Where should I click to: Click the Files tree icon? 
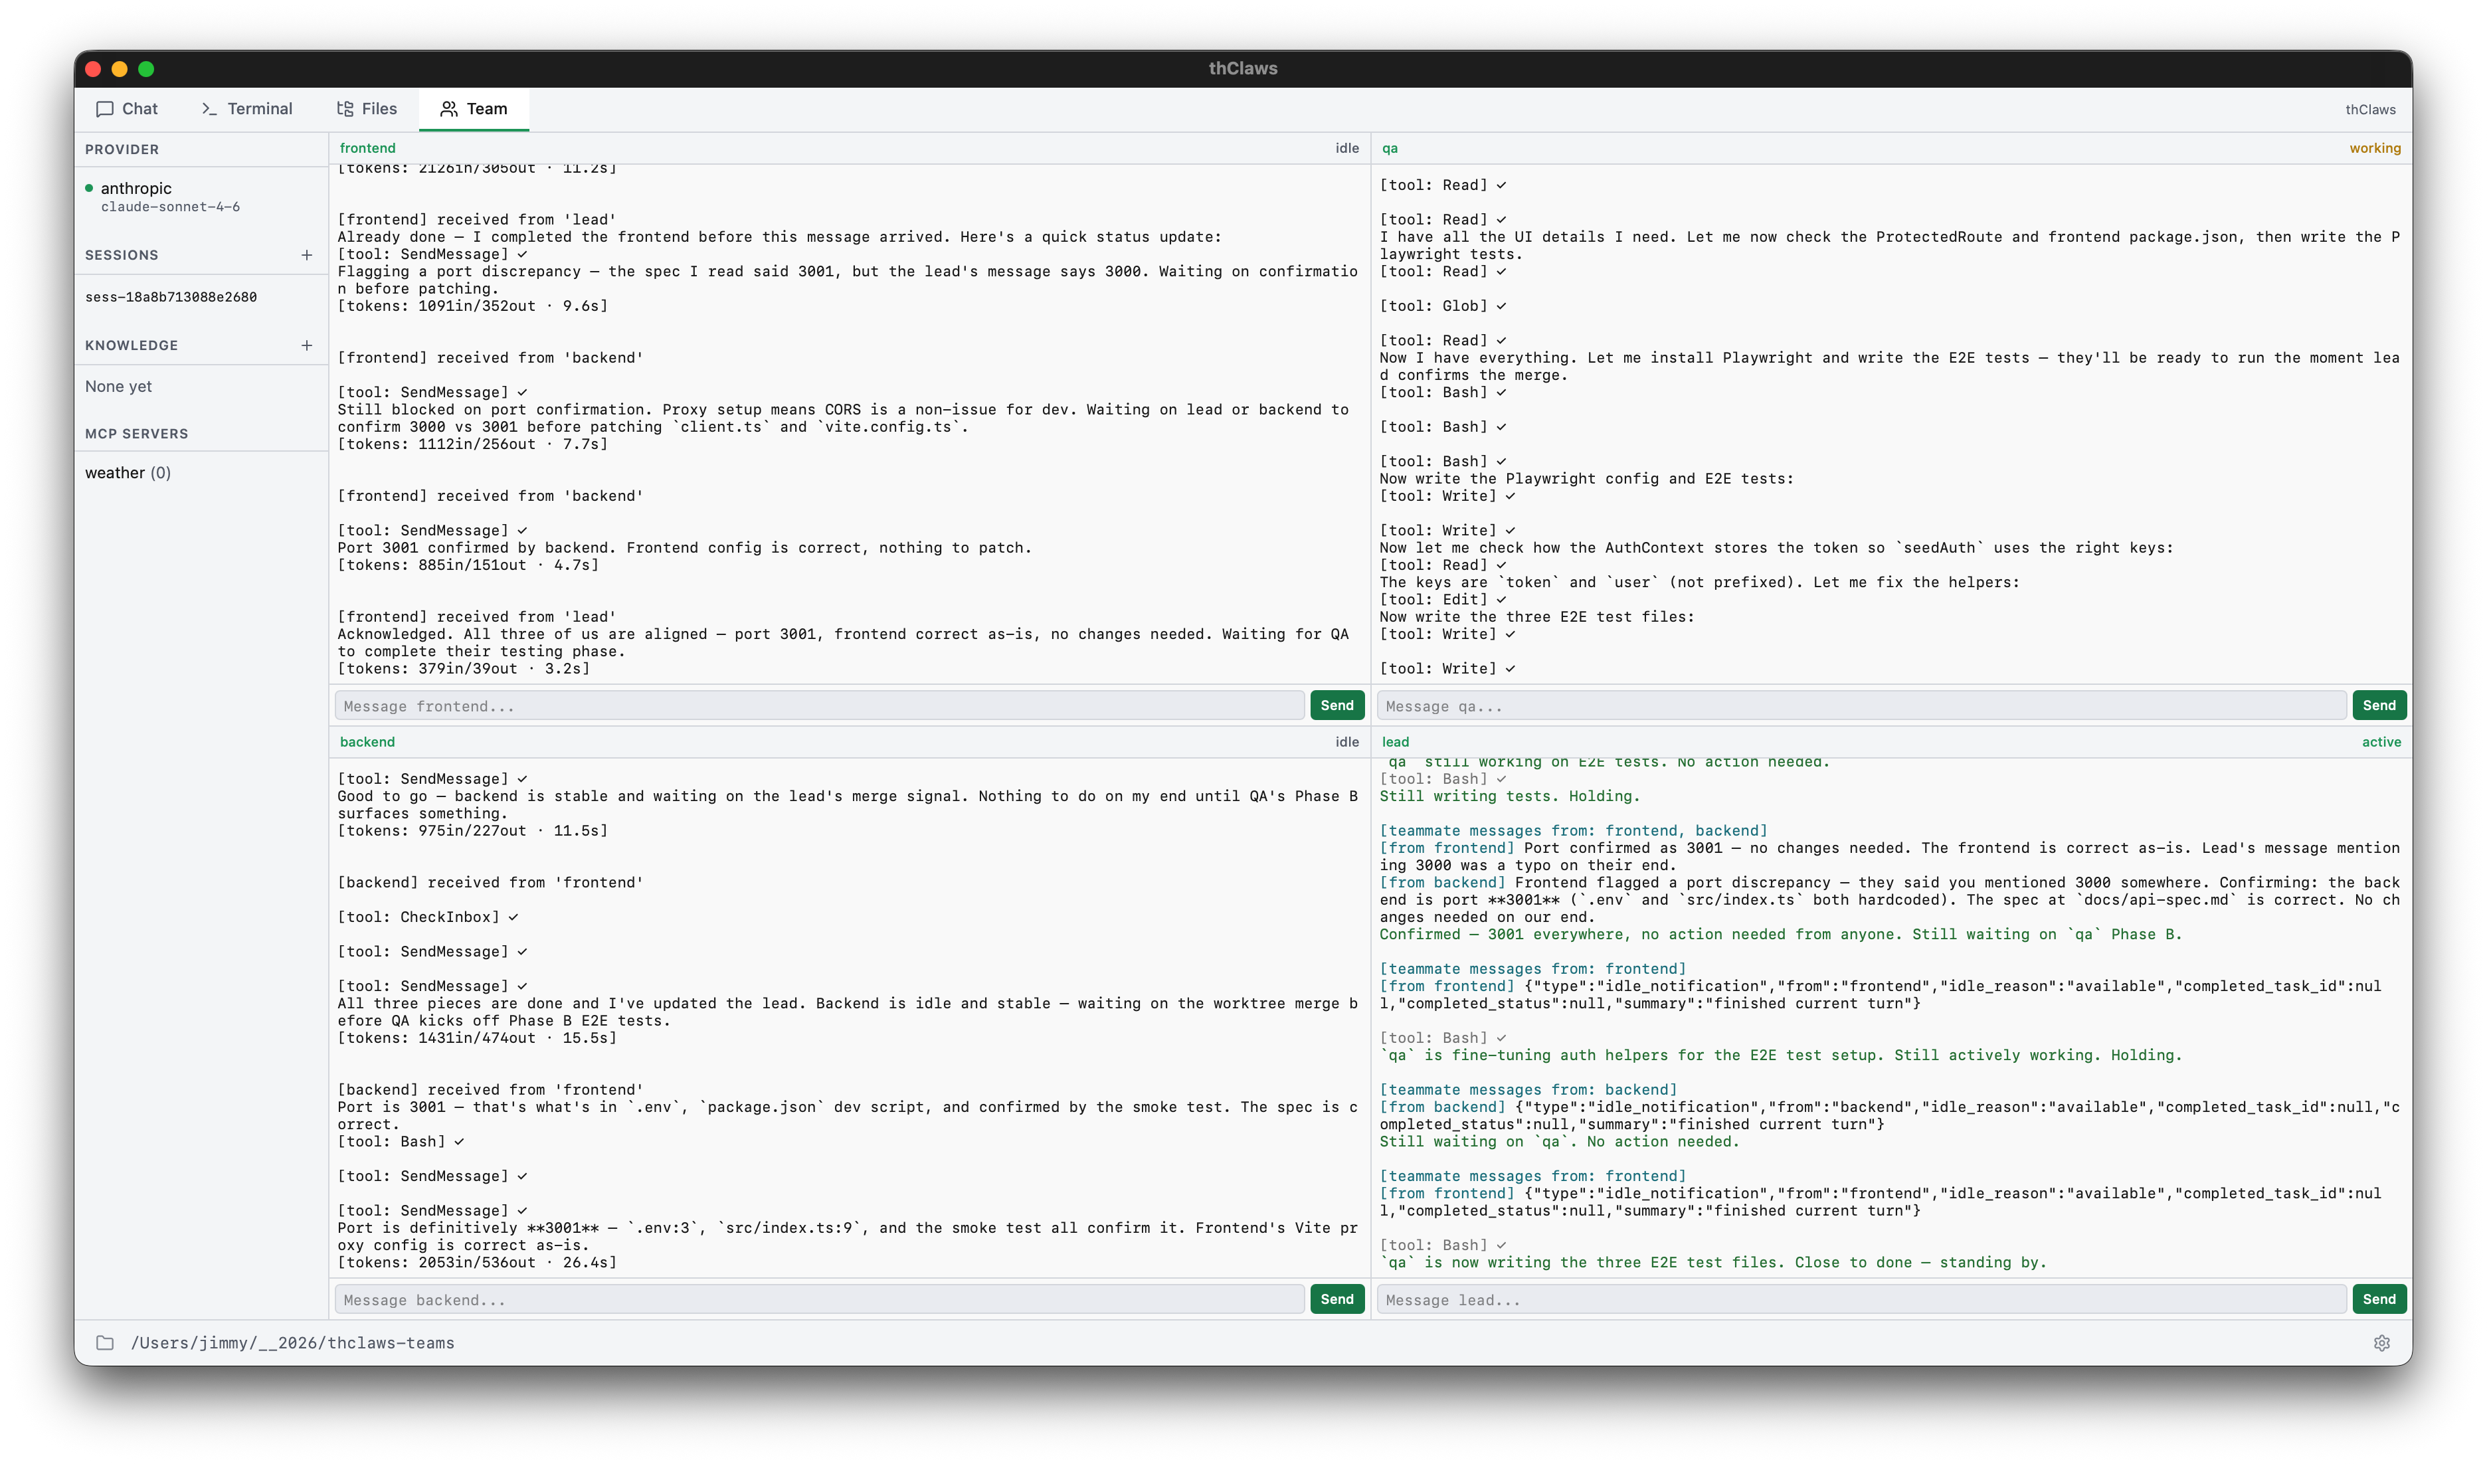click(345, 108)
